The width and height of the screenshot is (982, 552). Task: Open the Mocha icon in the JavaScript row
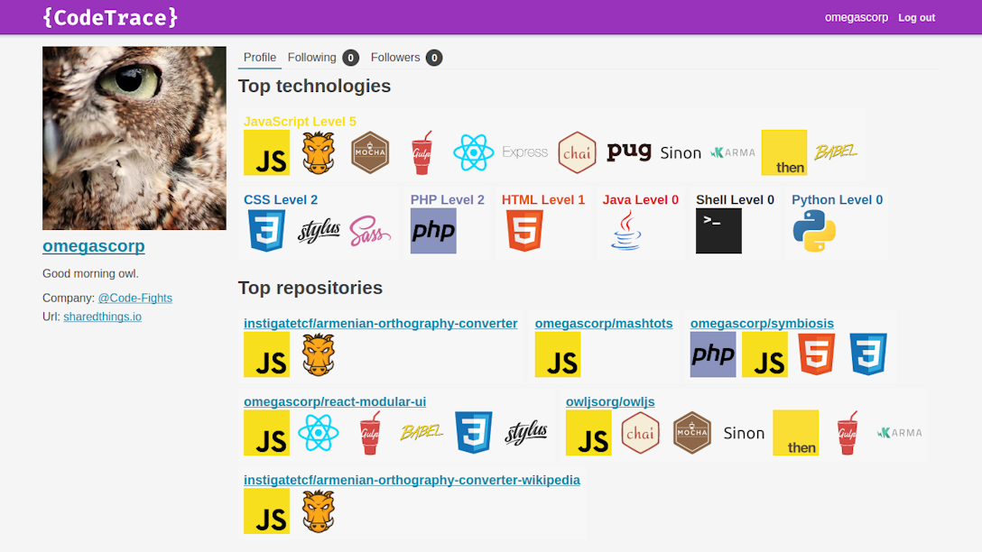(x=370, y=152)
